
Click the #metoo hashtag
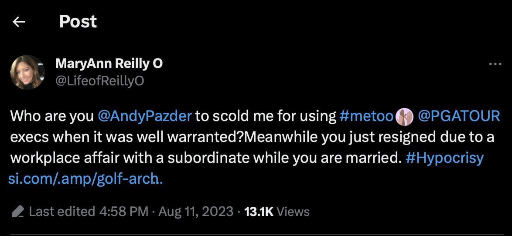pyautogui.click(x=366, y=116)
